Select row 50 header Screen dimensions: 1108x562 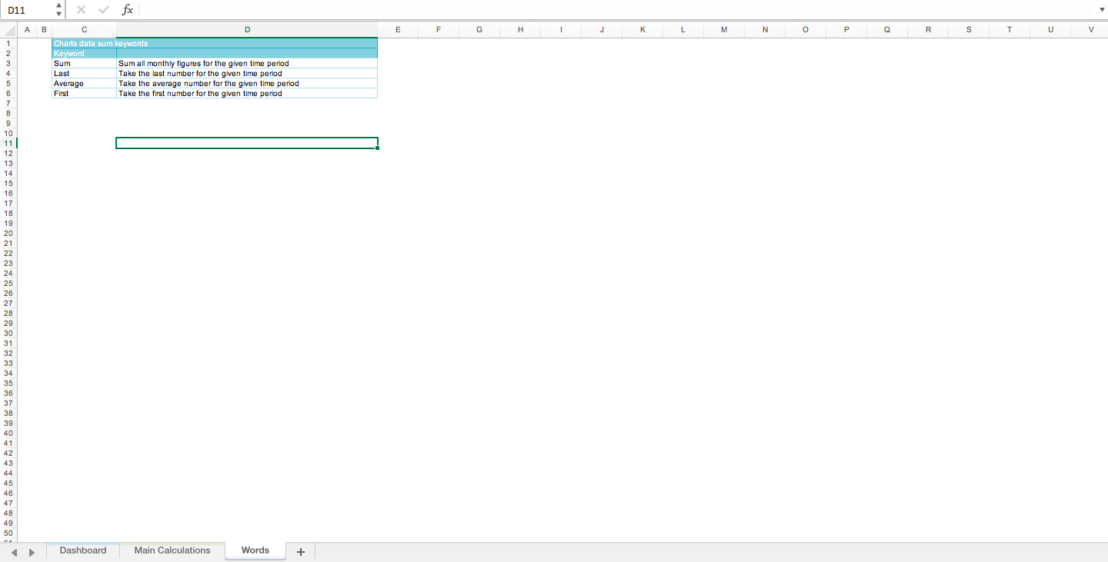click(8, 533)
